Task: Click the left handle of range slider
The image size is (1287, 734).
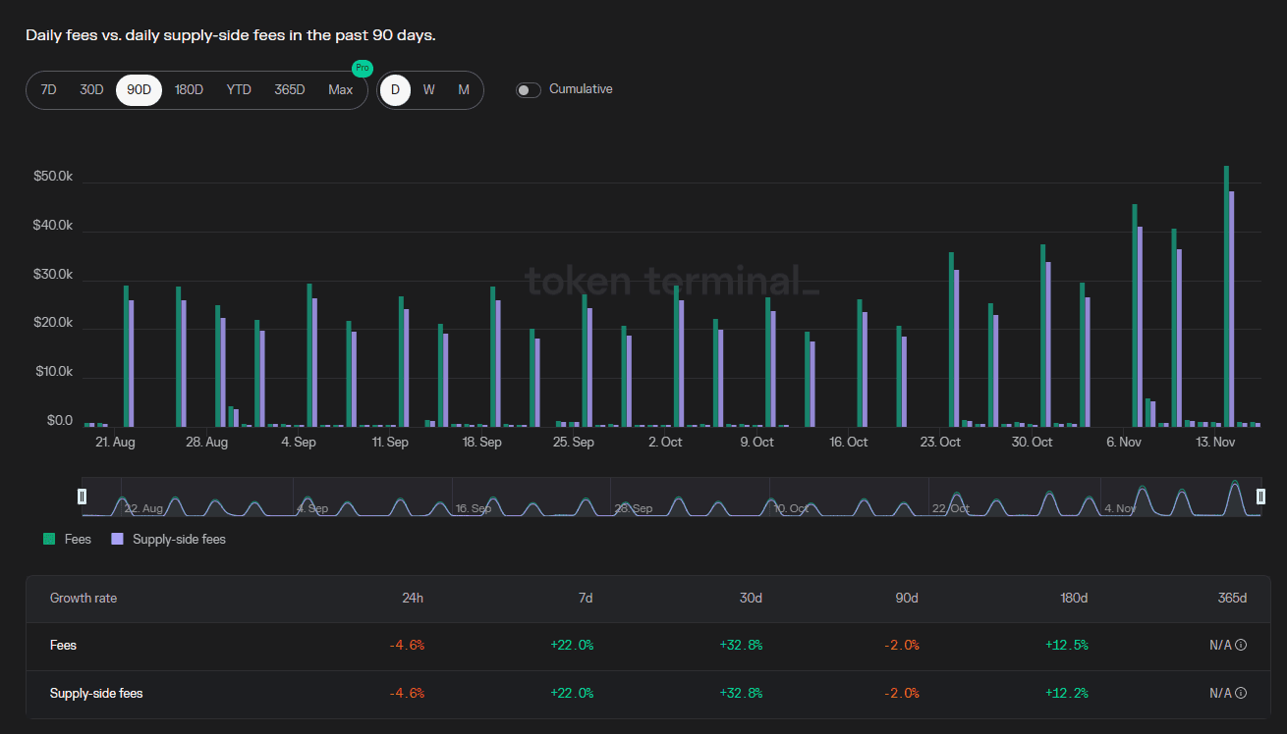Action: 83,498
